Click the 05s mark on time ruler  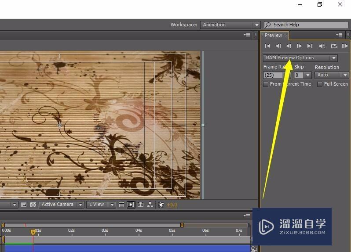tap(172, 230)
